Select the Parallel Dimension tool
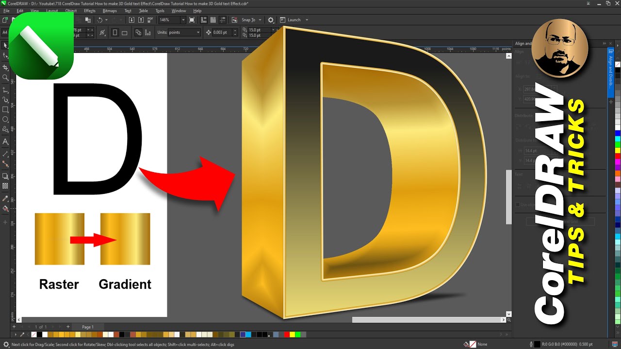The image size is (621, 349). (x=5, y=154)
